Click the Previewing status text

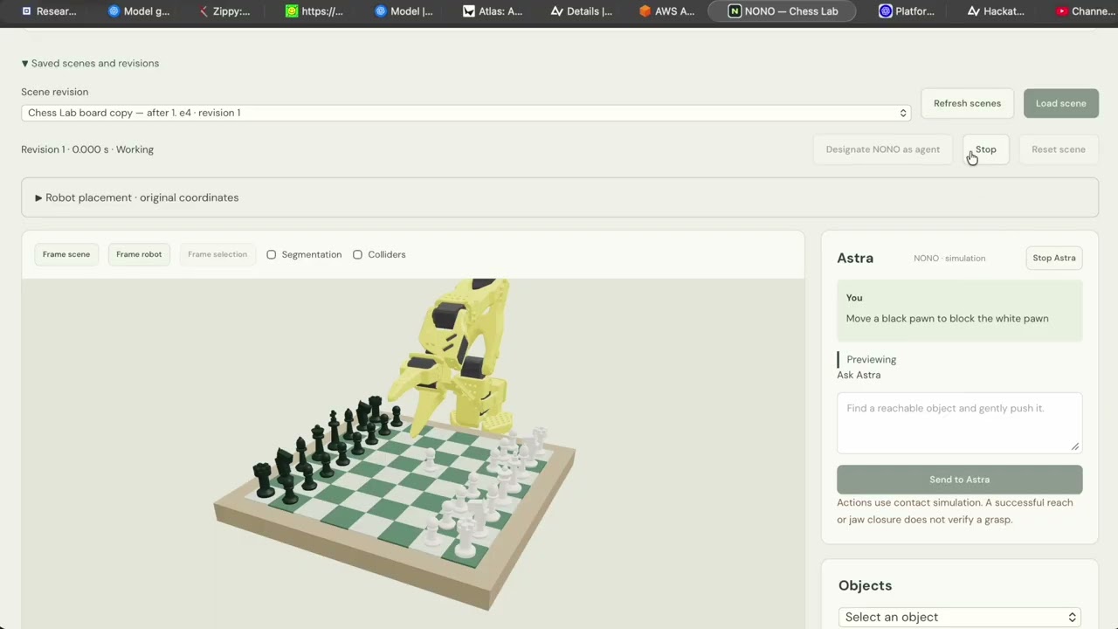[871, 360]
